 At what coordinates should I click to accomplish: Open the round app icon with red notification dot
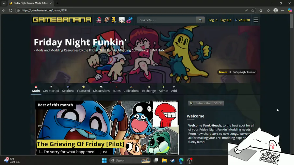tap(189, 160)
